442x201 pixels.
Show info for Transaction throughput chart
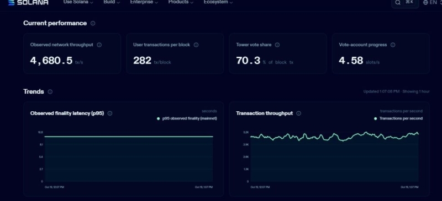click(298, 113)
